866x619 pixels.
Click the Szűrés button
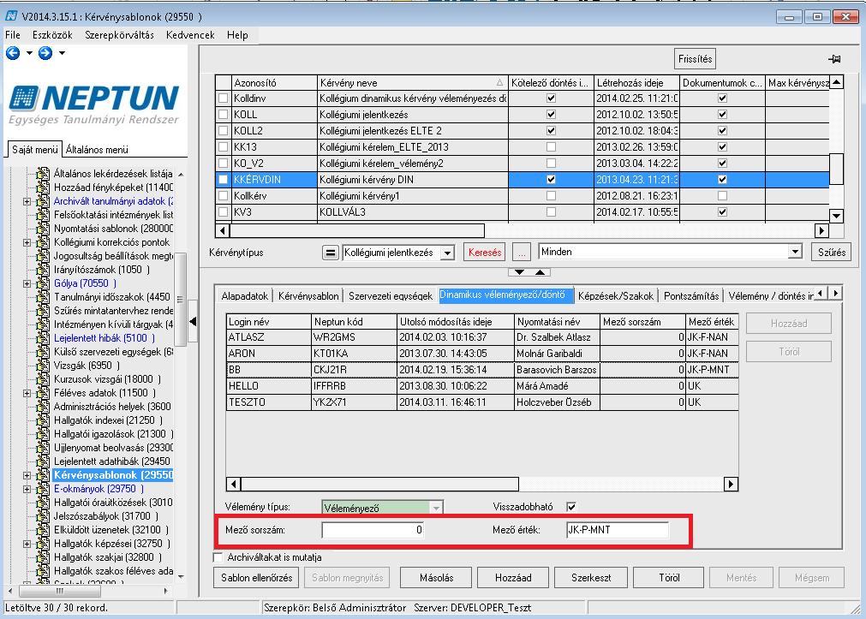[831, 253]
